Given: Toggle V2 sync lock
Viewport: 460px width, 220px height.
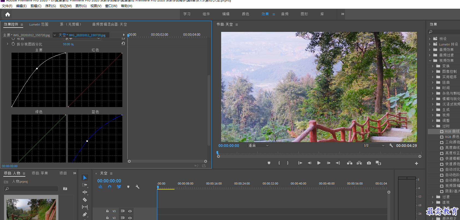Looking at the screenshot, I should click(x=123, y=218).
